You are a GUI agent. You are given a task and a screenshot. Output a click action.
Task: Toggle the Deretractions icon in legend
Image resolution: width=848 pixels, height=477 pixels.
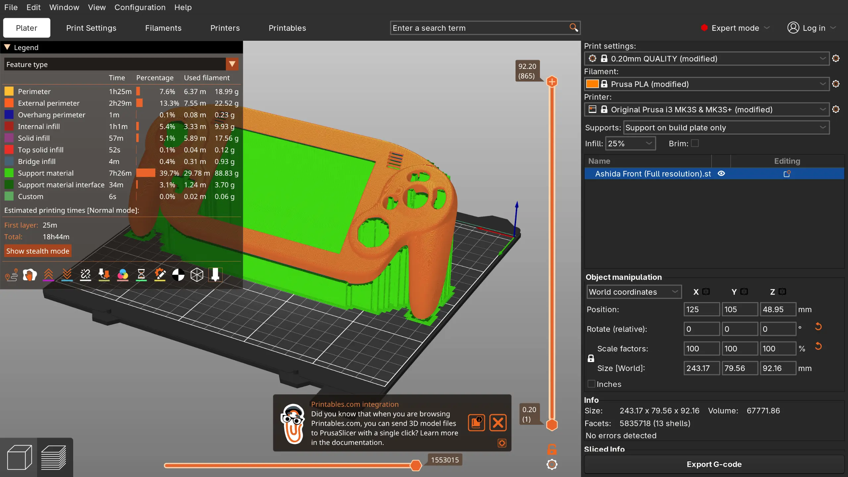coord(67,275)
